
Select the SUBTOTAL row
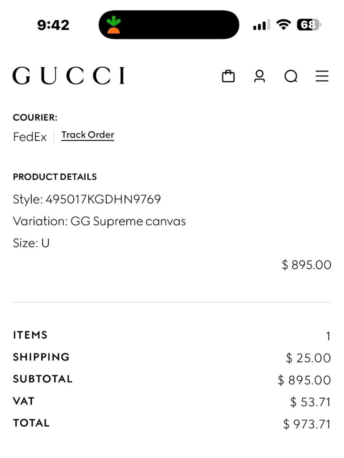pos(42,379)
